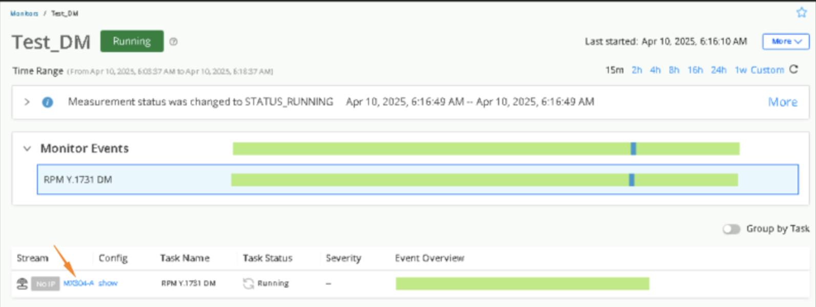This screenshot has height=307, width=816.
Task: Choose the Custom time range option
Action: coord(767,70)
